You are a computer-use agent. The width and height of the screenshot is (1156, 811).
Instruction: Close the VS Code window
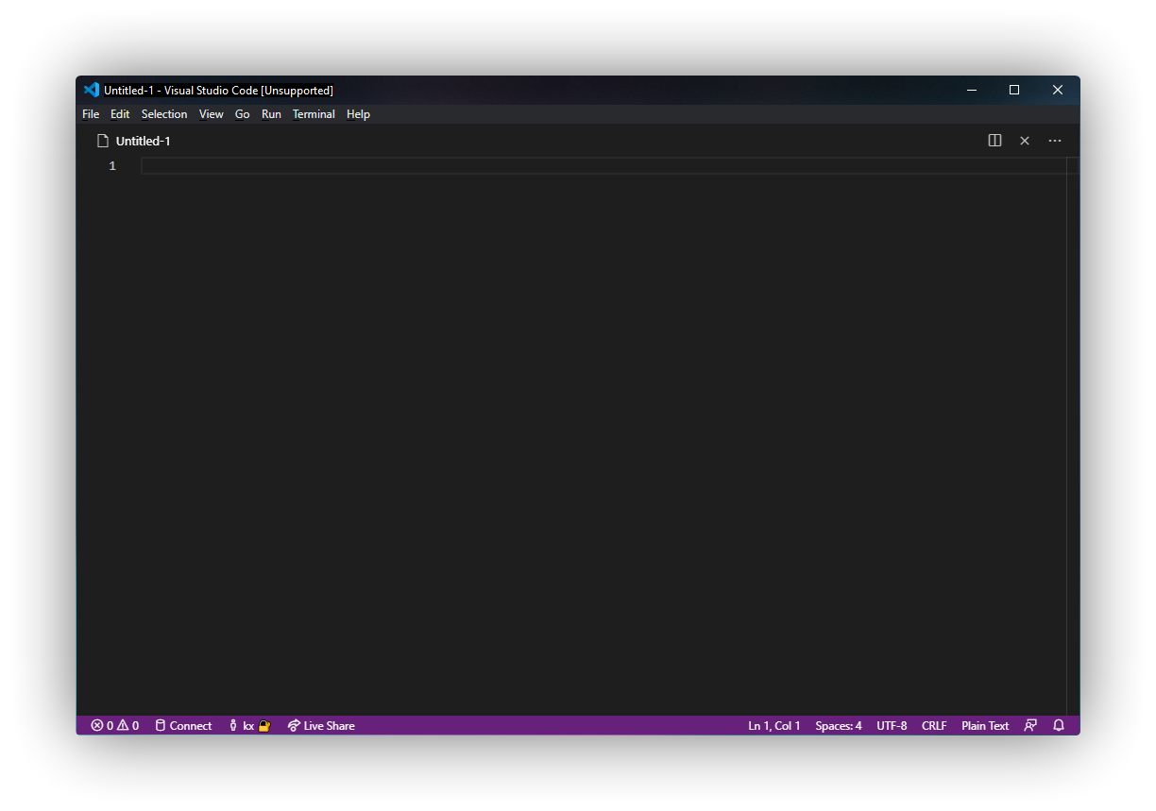point(1058,90)
